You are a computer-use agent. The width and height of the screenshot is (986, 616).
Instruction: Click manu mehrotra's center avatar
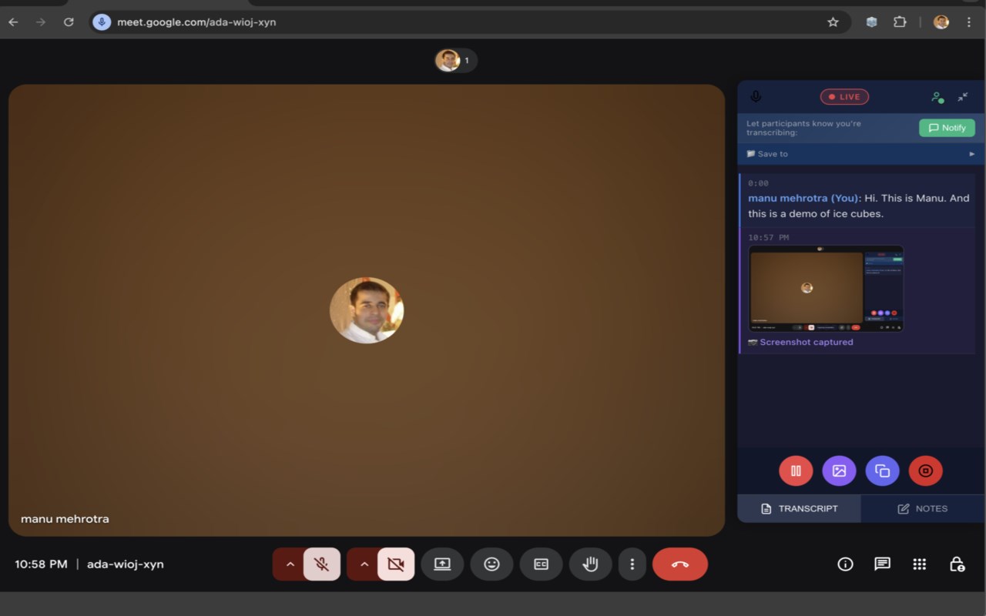367,310
